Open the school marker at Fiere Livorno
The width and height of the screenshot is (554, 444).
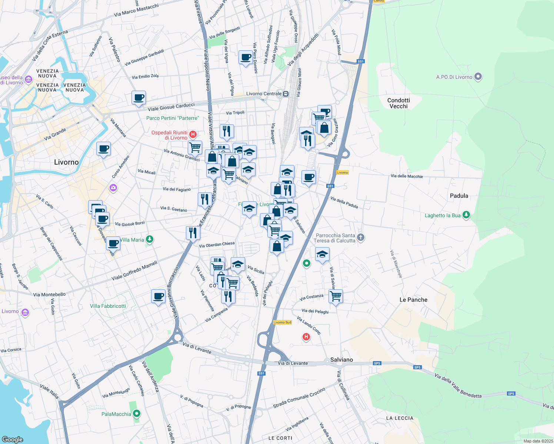(249, 209)
